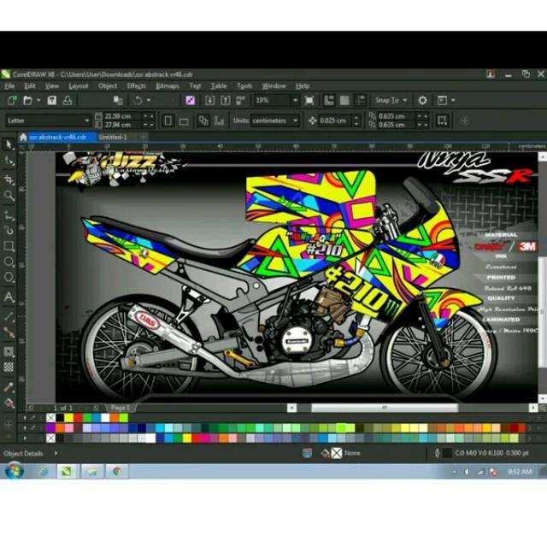Open the Units centimeters dropdown
This screenshot has height=547, width=547.
pos(296,121)
